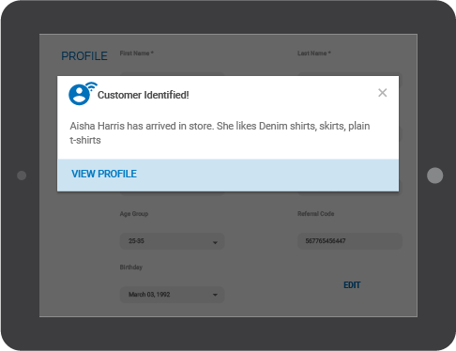Screen dimensions: 456x351
Task: Click the Birthday dropdown arrow
Action: [x=215, y=295]
